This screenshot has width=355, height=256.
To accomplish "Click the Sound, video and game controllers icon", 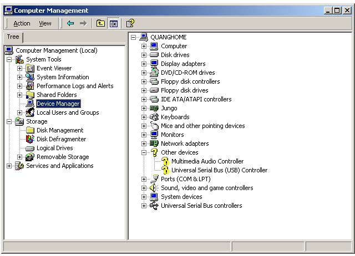I will (x=154, y=188).
